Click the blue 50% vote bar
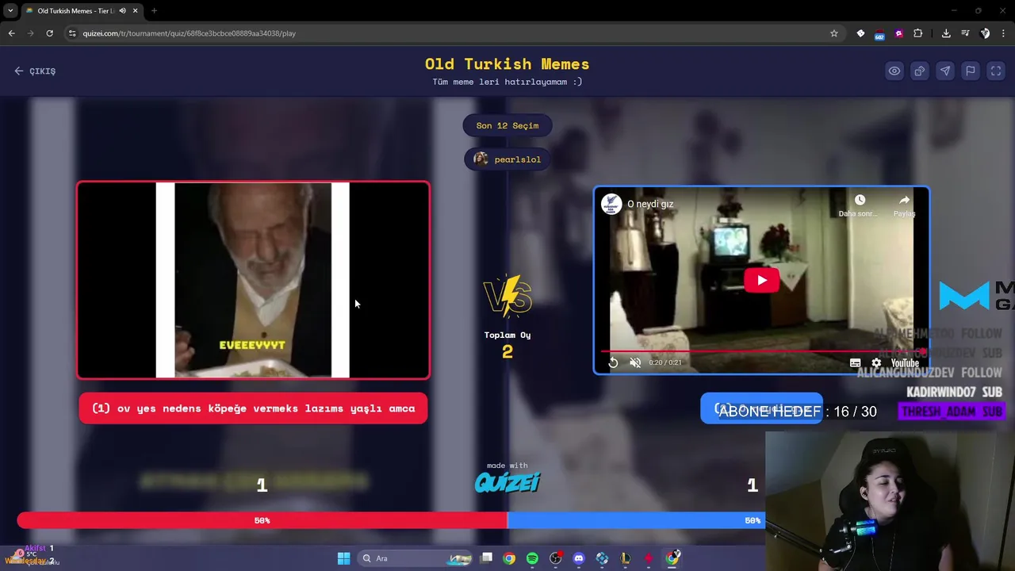1015x571 pixels. (636, 520)
